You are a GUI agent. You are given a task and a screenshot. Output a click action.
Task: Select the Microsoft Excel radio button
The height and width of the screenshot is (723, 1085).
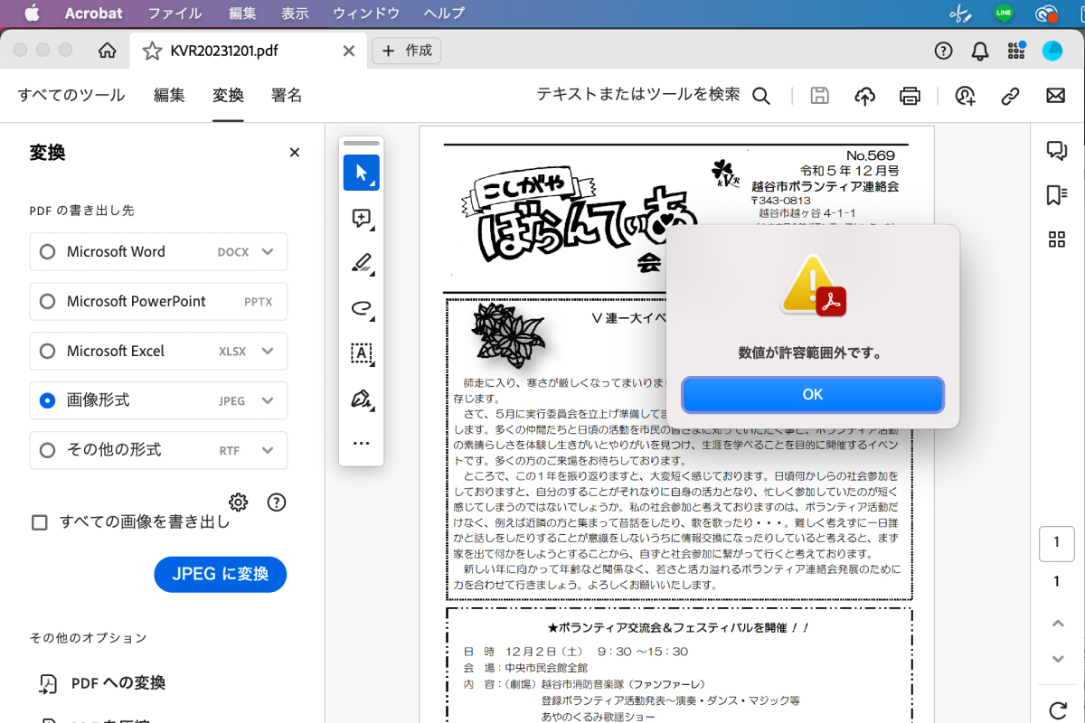coord(47,352)
